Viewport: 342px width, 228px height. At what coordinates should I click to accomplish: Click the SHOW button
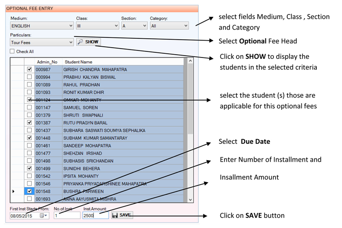(x=88, y=42)
